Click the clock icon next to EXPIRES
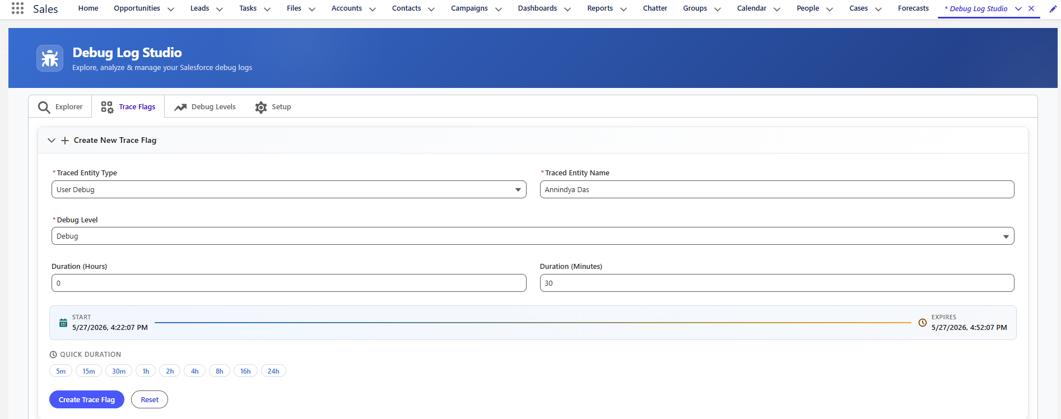The width and height of the screenshot is (1061, 419). 923,323
